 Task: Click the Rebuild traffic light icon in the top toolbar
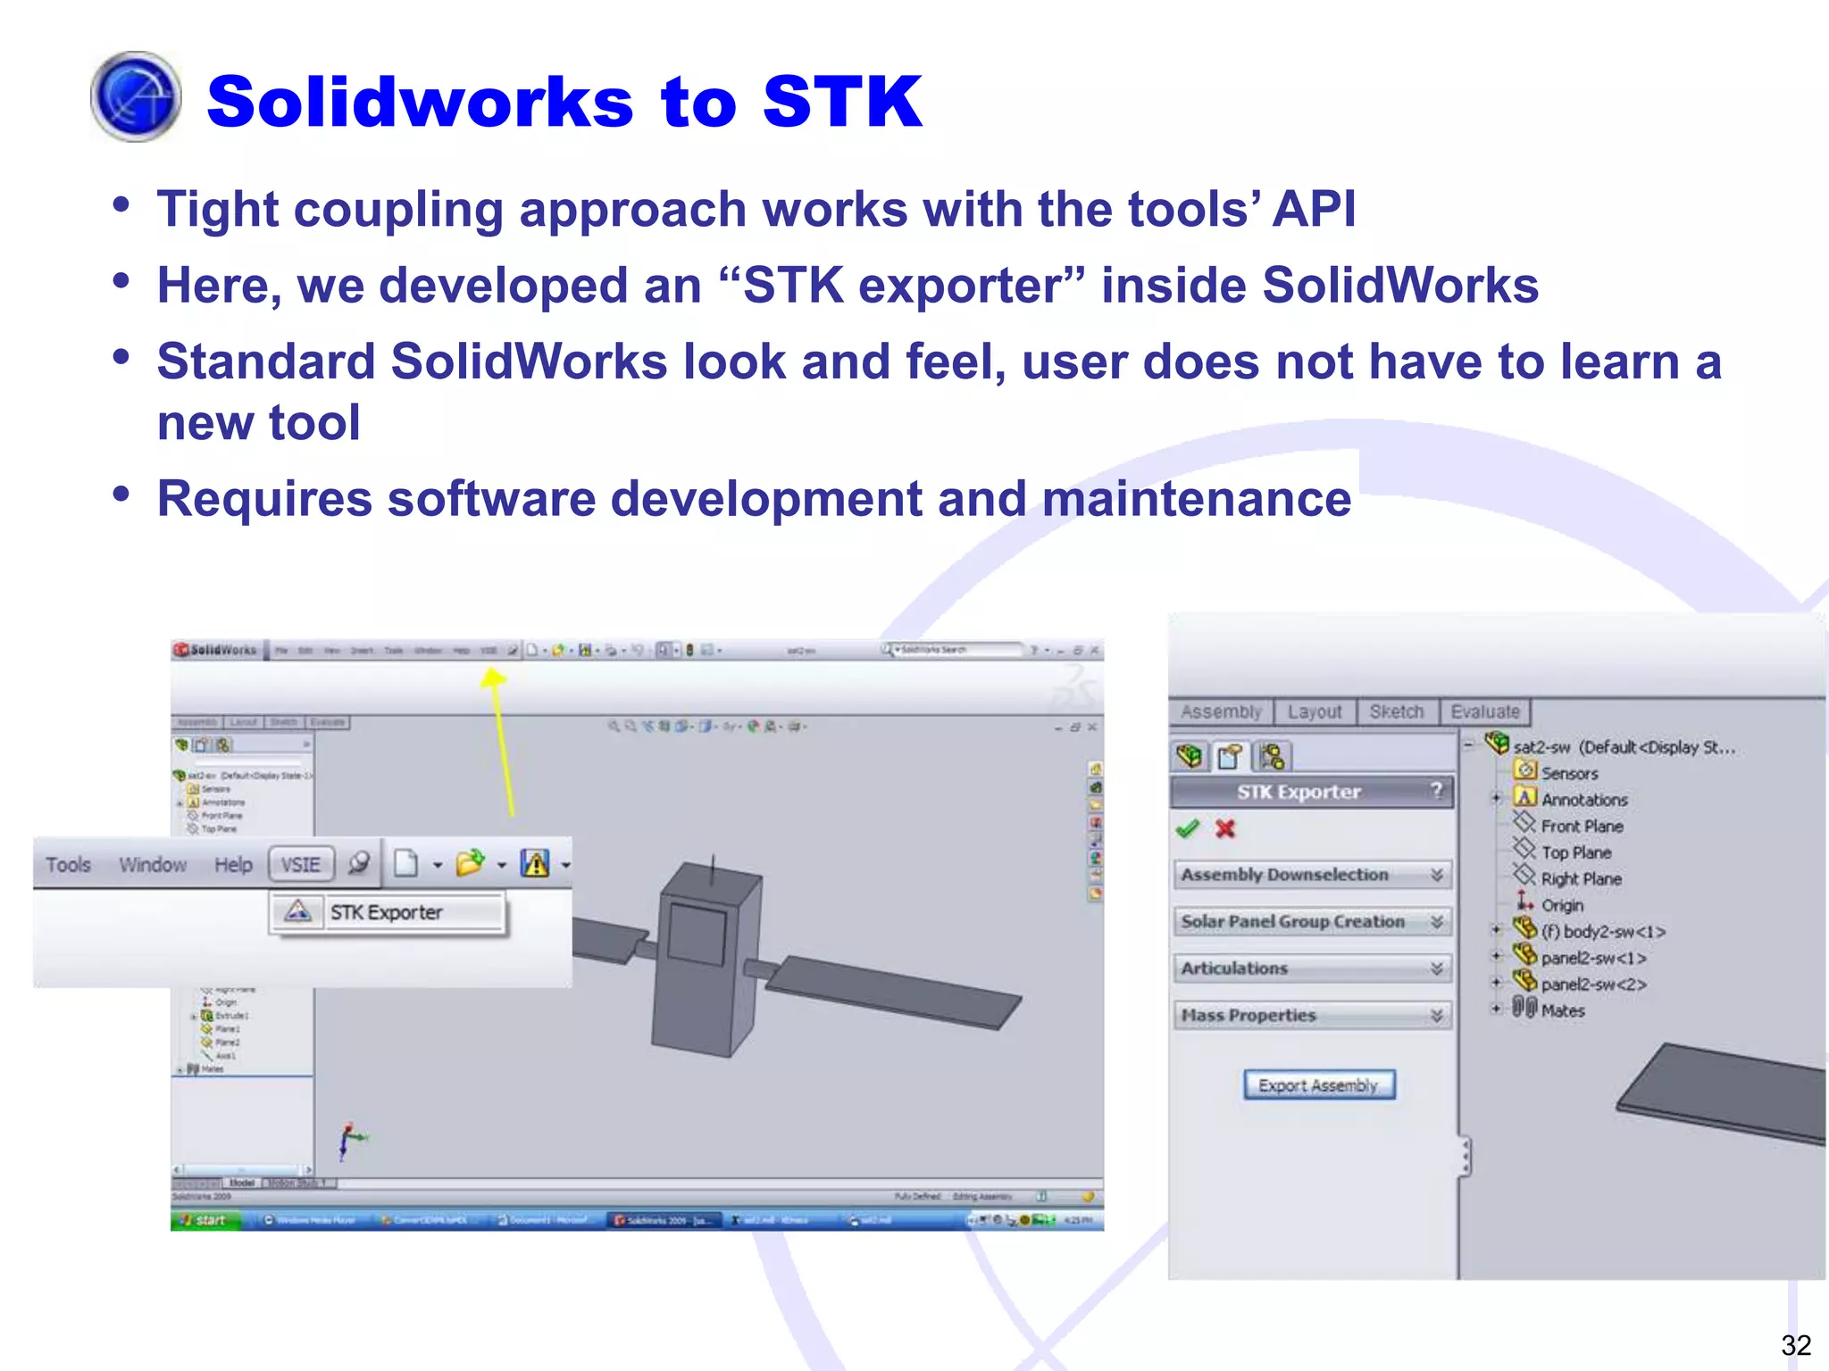point(689,650)
